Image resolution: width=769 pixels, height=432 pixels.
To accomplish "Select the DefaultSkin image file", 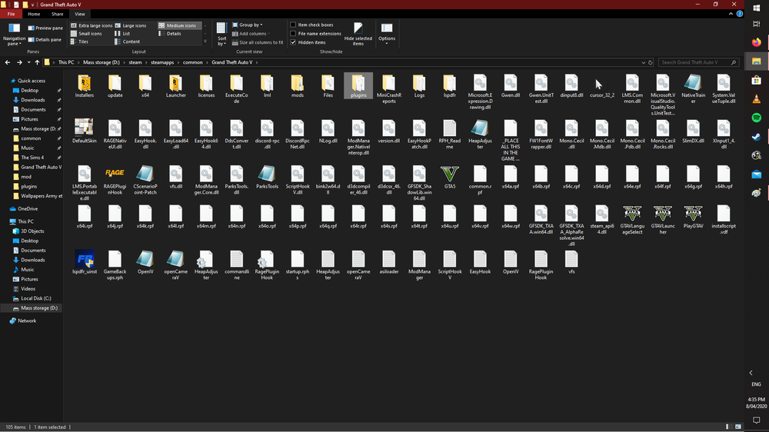I will pyautogui.click(x=85, y=128).
